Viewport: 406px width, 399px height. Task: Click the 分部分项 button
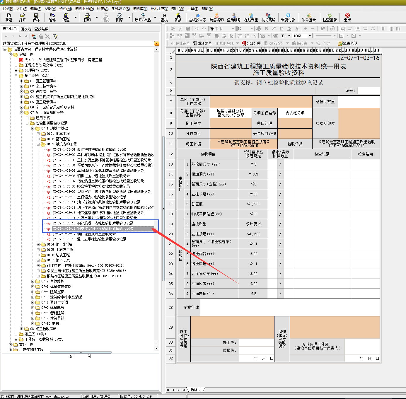click(251, 43)
